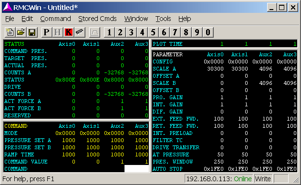Screen dimensions: 301x185
Task: Open the Stored Cmds menu
Action: 97,19
